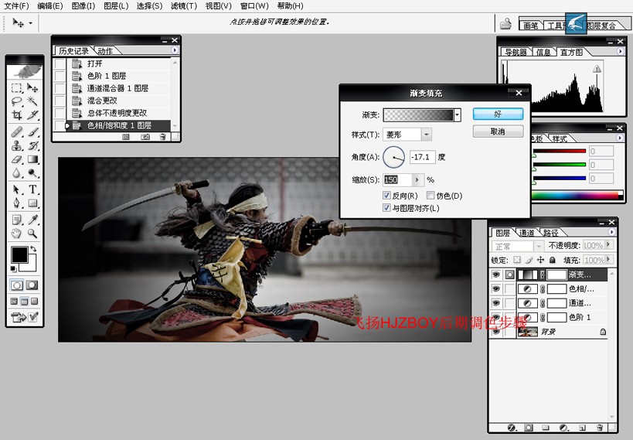Click the foreground black color swatch
This screenshot has width=633, height=440.
(19, 255)
